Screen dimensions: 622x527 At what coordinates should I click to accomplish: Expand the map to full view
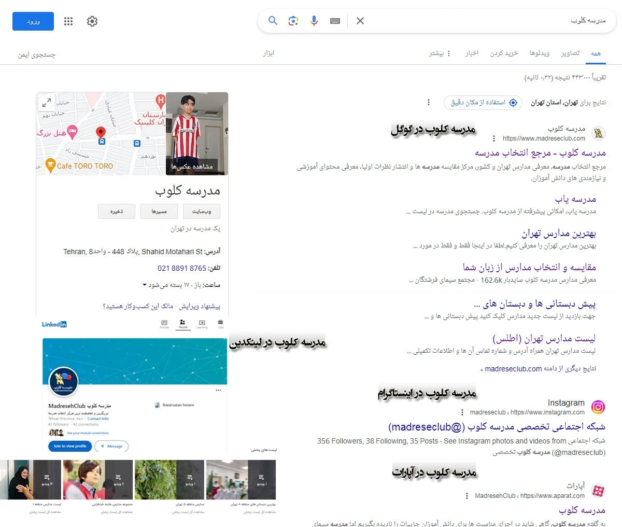(x=47, y=103)
